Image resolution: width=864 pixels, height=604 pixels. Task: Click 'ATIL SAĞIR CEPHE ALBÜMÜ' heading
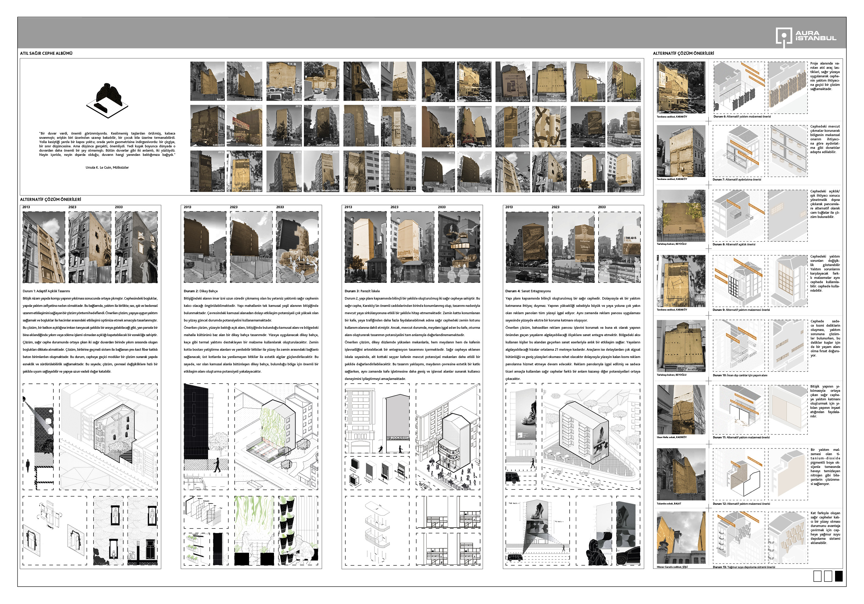point(46,53)
